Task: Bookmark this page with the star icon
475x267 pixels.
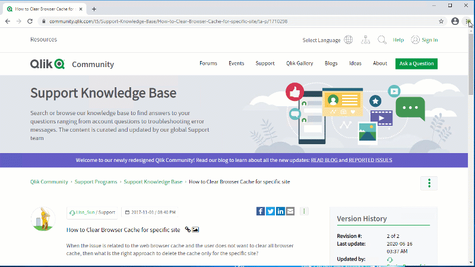Action: click(x=441, y=21)
